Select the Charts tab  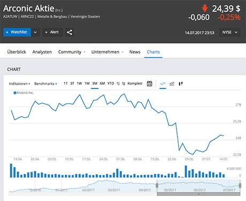[153, 52]
